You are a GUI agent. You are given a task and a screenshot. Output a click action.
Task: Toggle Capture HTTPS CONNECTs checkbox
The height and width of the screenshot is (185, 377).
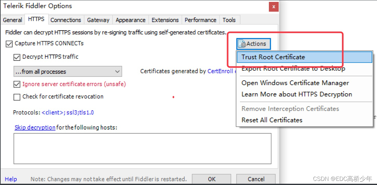[9, 44]
